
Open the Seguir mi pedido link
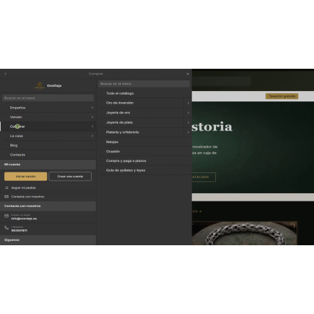pyautogui.click(x=24, y=188)
